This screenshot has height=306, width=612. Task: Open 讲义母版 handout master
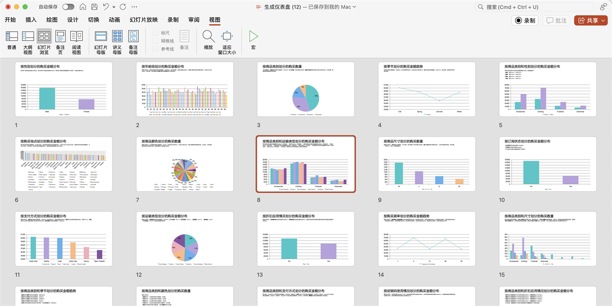pos(117,41)
